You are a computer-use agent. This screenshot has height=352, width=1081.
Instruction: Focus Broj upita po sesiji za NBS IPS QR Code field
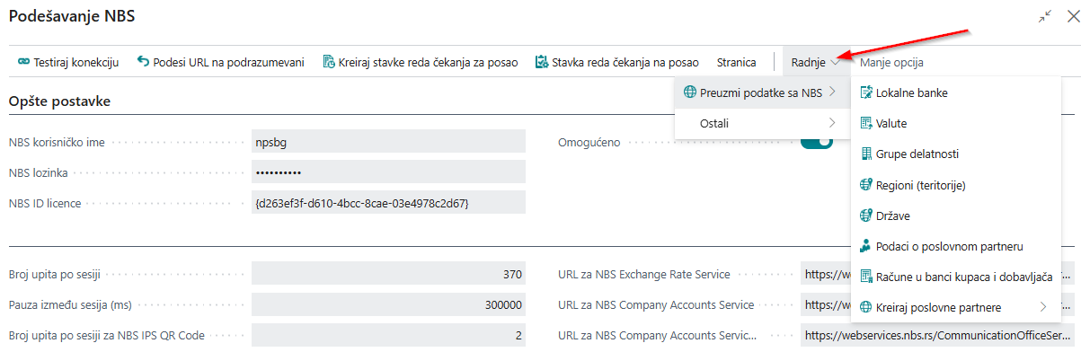point(388,335)
